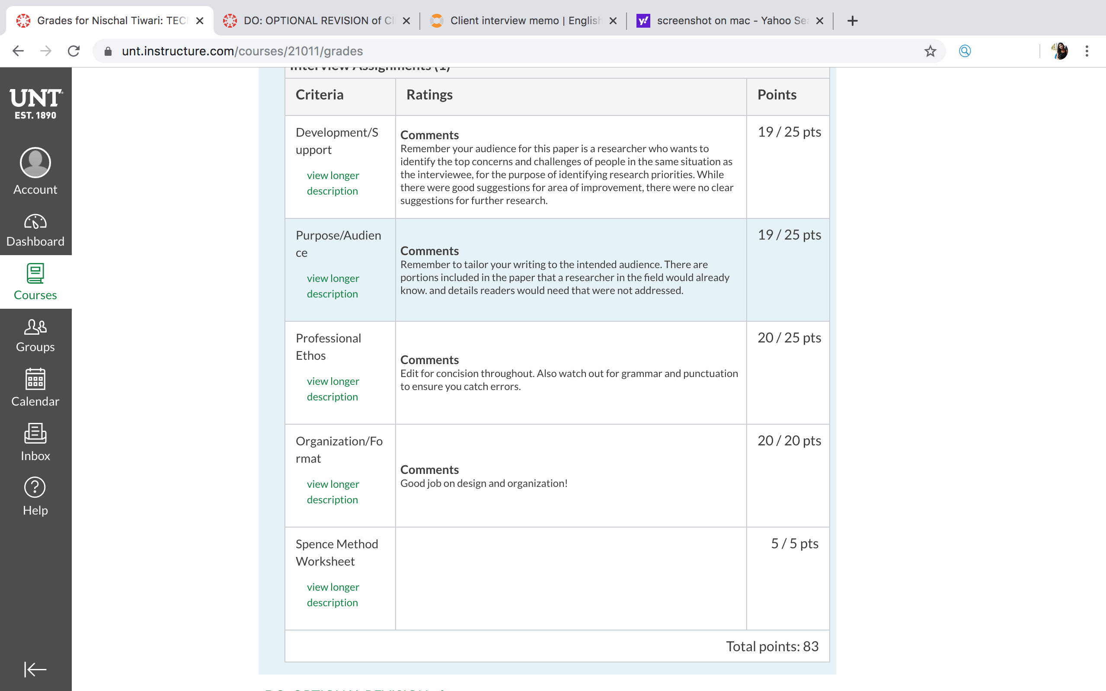This screenshot has width=1106, height=691.
Task: Open Courses in the Canvas sidebar
Action: pos(35,282)
